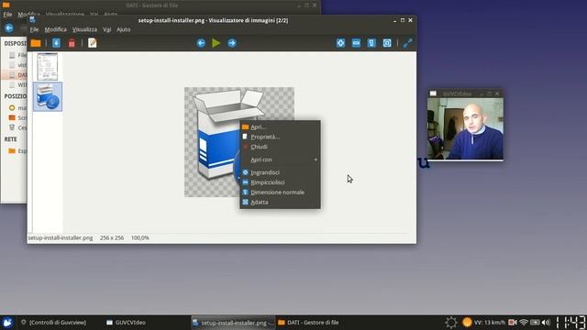Viewport: 587px width, 330px height.
Task: Click the orange home icon under POSIZIONI
Action: [12, 108]
